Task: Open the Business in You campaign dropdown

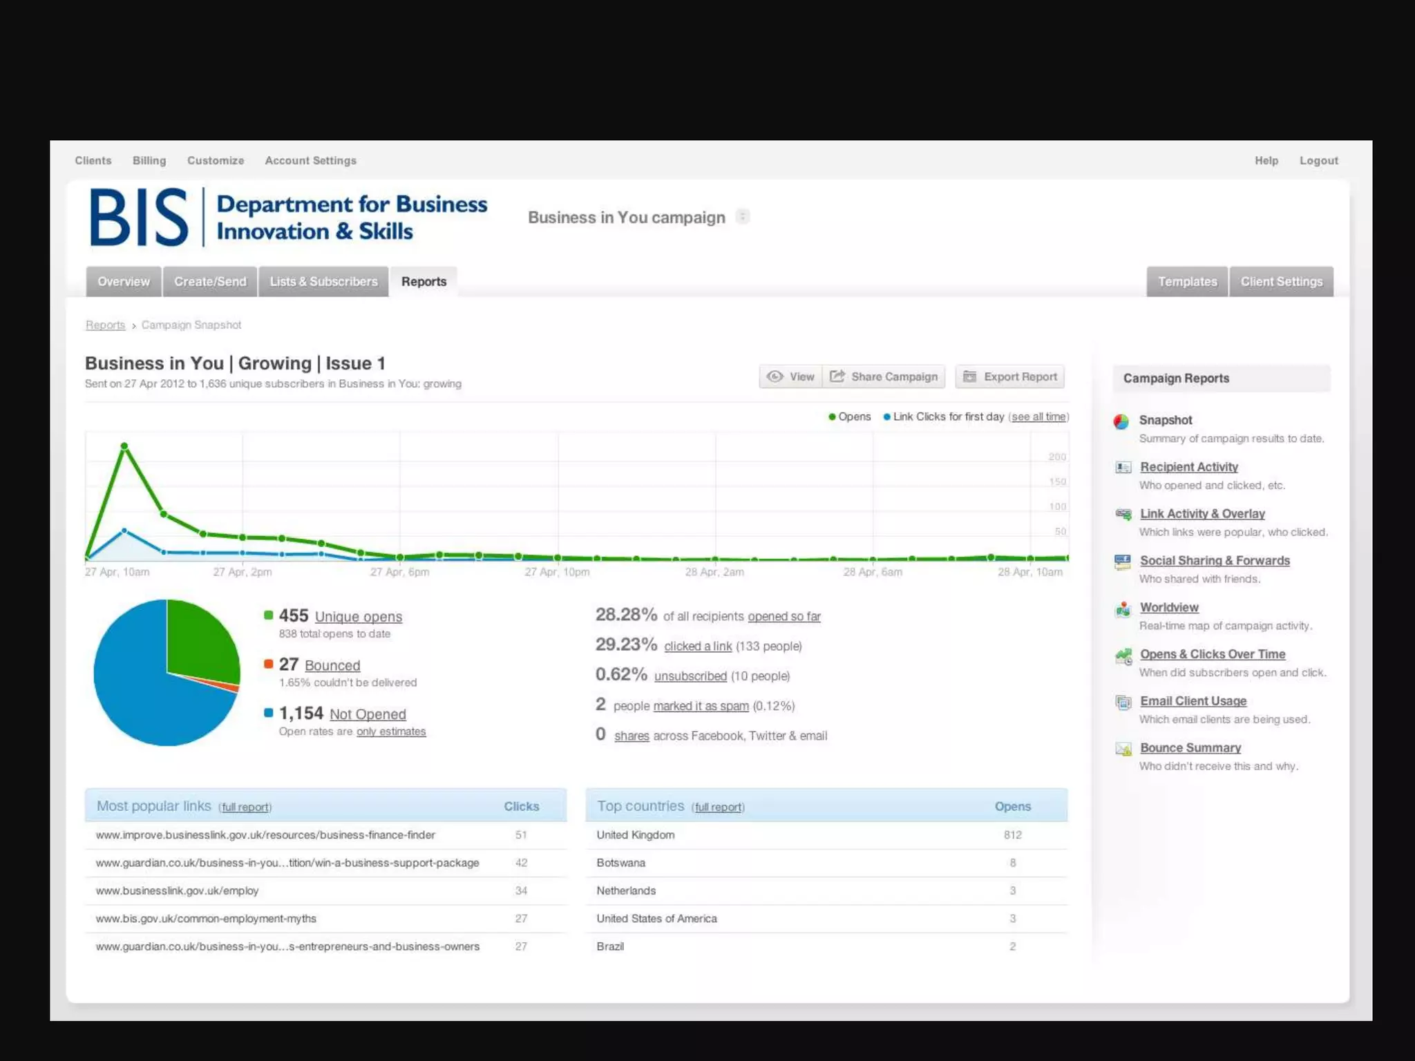Action: (743, 217)
